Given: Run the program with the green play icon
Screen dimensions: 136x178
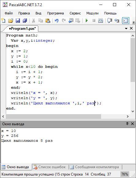Looking at the screenshot, I should (87, 21).
